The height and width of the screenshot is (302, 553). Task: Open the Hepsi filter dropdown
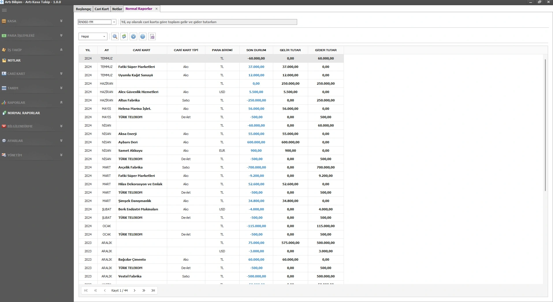click(104, 36)
